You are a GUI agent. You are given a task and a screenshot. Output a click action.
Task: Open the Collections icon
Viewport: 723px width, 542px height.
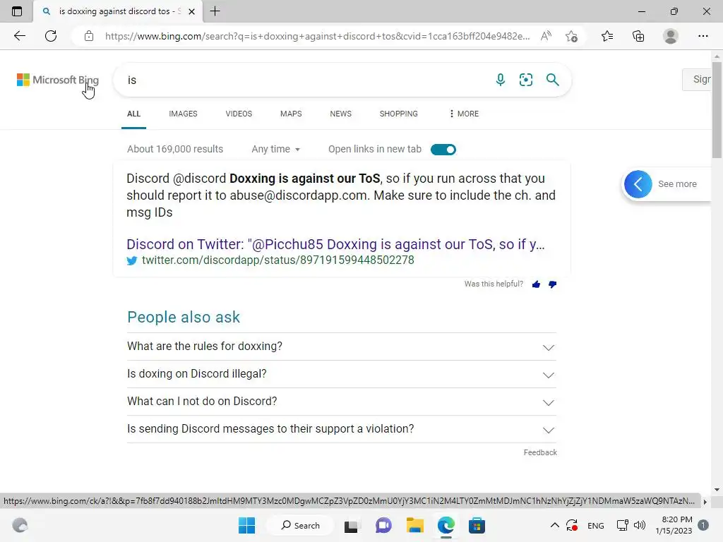click(638, 36)
